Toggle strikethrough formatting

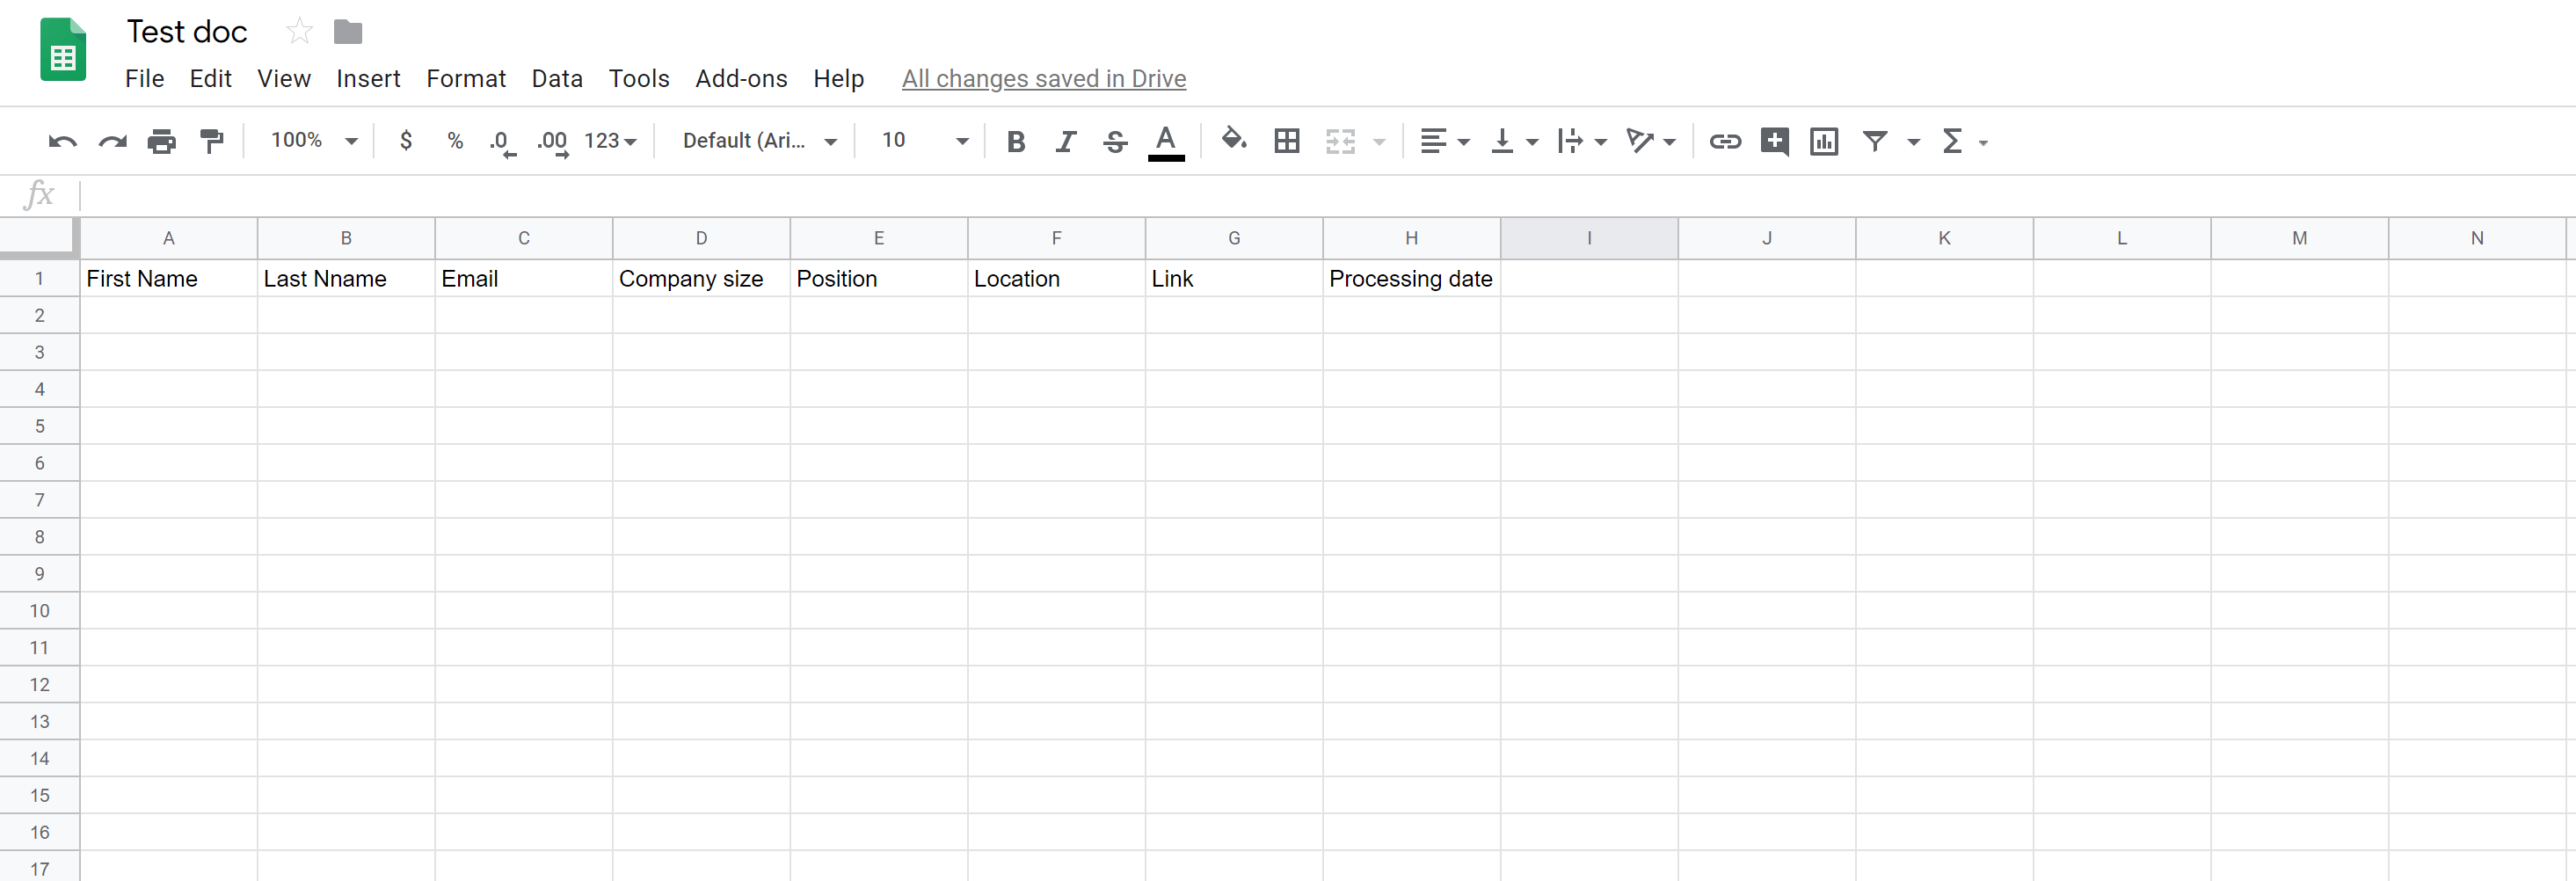[x=1115, y=141]
